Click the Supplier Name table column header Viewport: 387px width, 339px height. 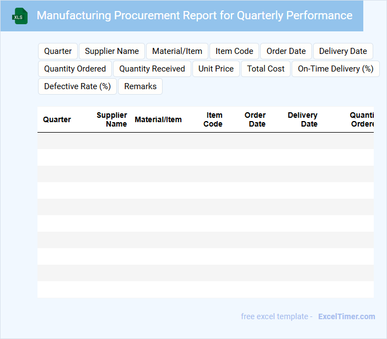point(112,119)
